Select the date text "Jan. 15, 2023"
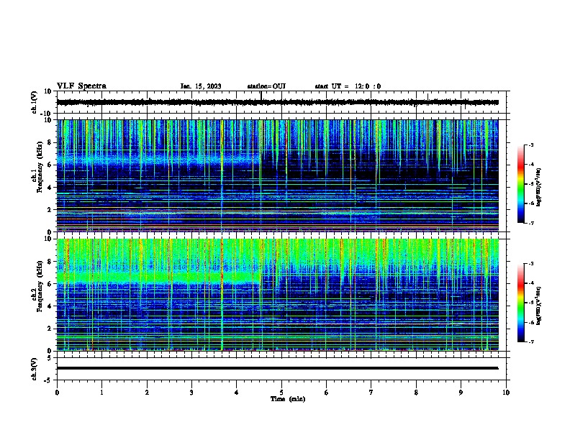This screenshot has width=570, height=440. click(201, 86)
